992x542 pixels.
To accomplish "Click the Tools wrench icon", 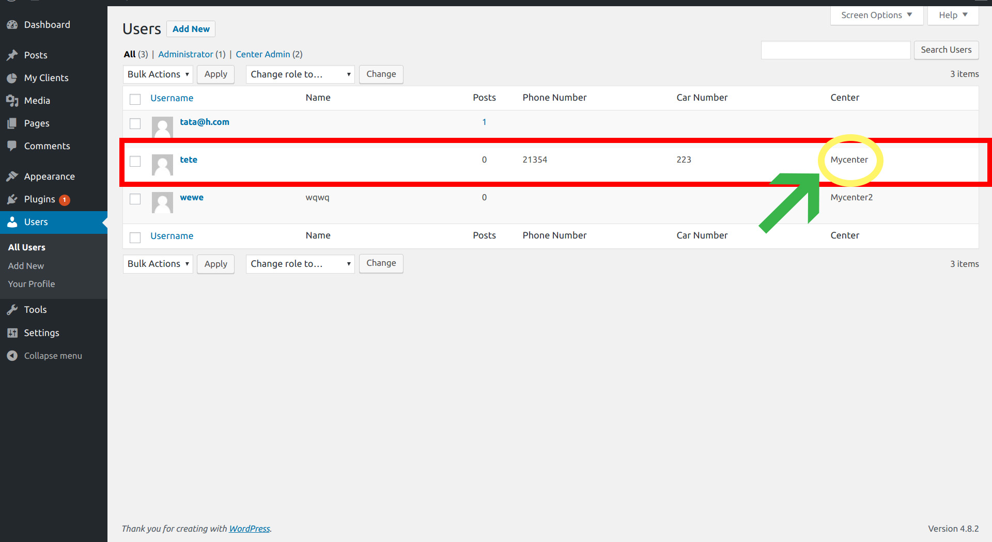I will point(12,310).
